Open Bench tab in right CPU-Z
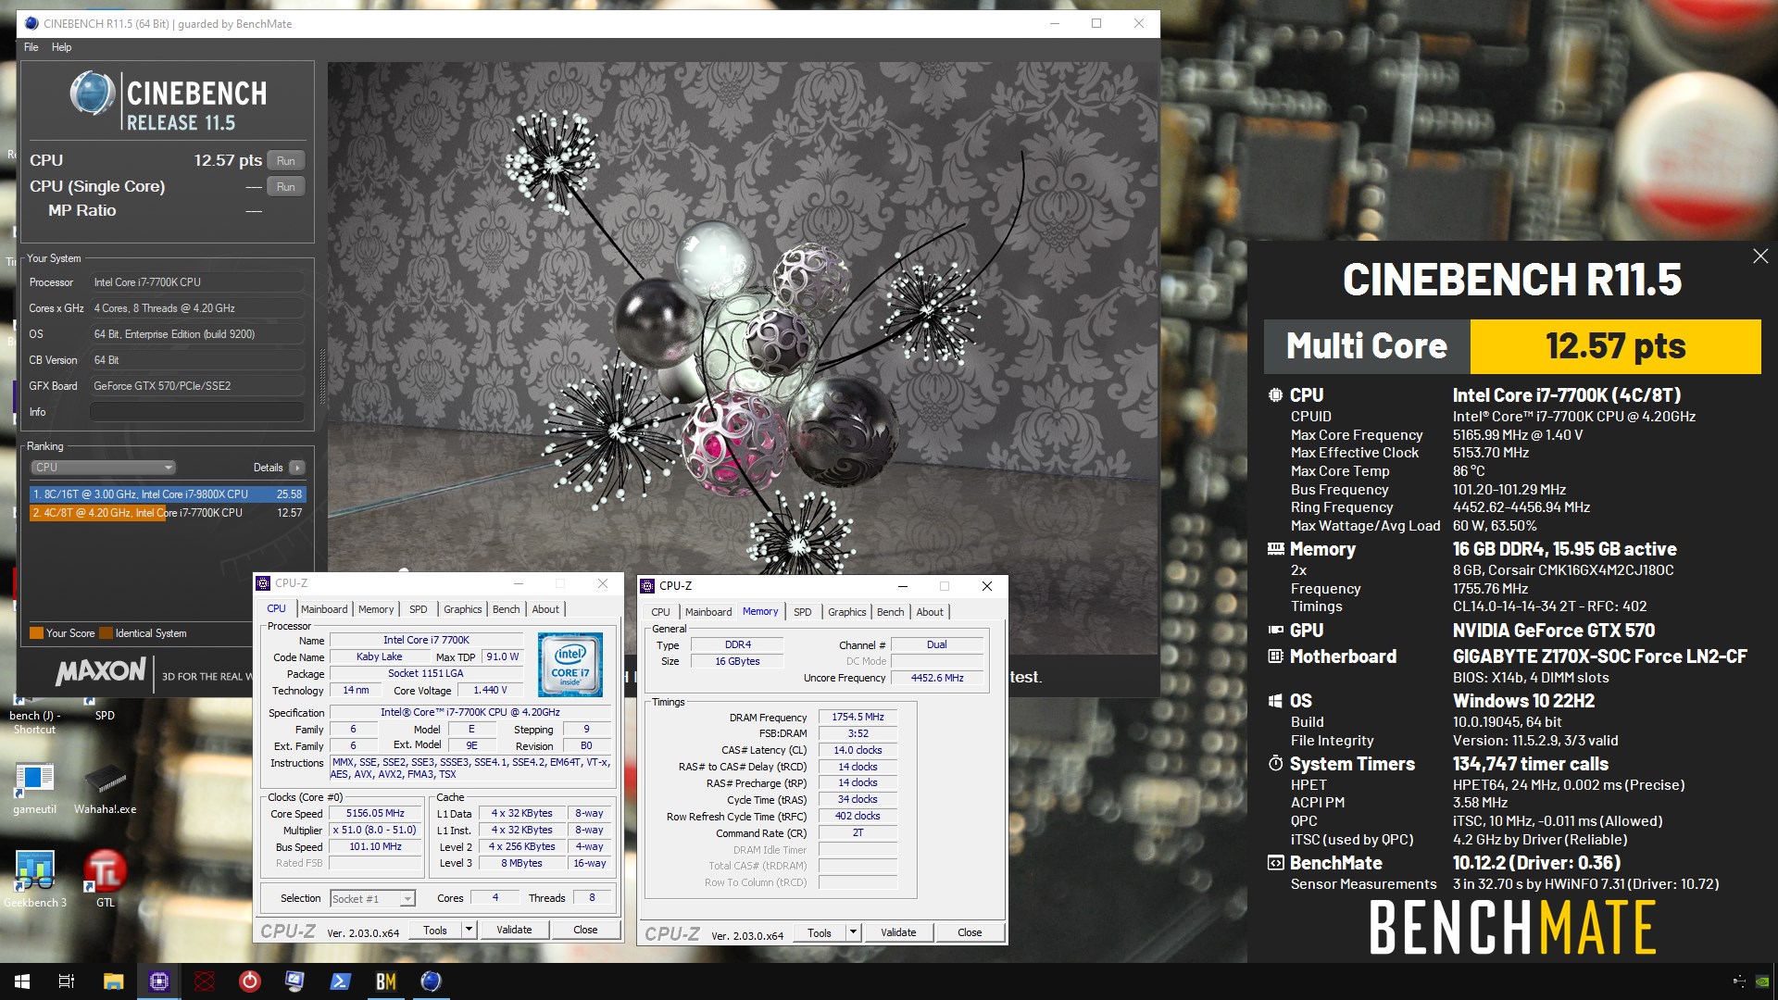1778x1000 pixels. pyautogui.click(x=890, y=612)
